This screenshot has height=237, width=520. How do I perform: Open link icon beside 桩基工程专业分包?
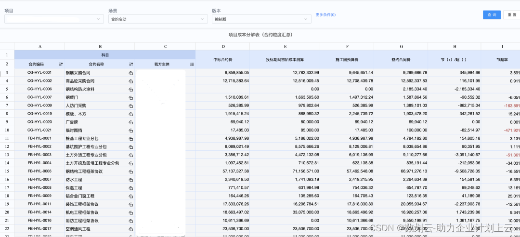(x=130, y=138)
